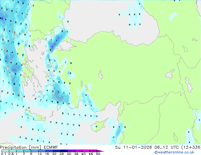Click the '50' legend scale label

(98, 154)
